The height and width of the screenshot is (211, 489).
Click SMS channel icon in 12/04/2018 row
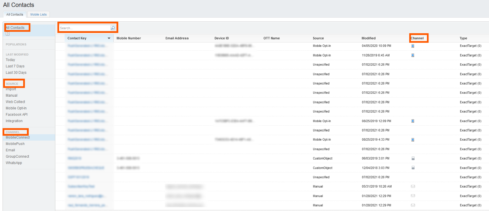tap(413, 168)
